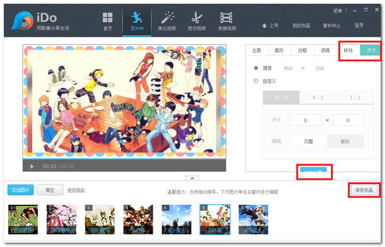Click the video preview image
Image resolution: width=385 pixels, height=247 pixels.
pos(124,101)
